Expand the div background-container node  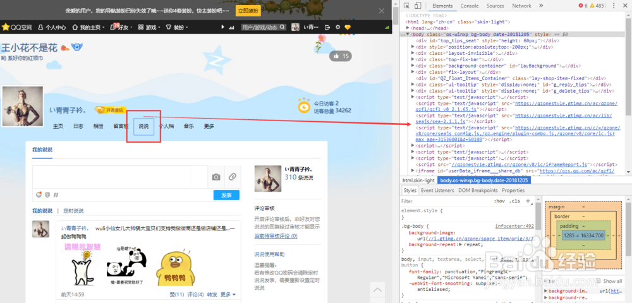tap(413, 66)
